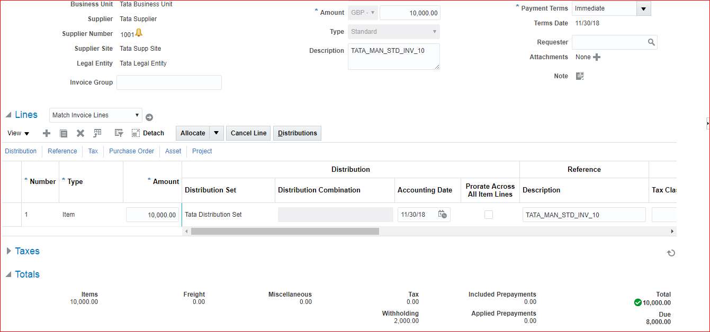The width and height of the screenshot is (710, 332).
Task: Open the View menu
Action: point(19,133)
